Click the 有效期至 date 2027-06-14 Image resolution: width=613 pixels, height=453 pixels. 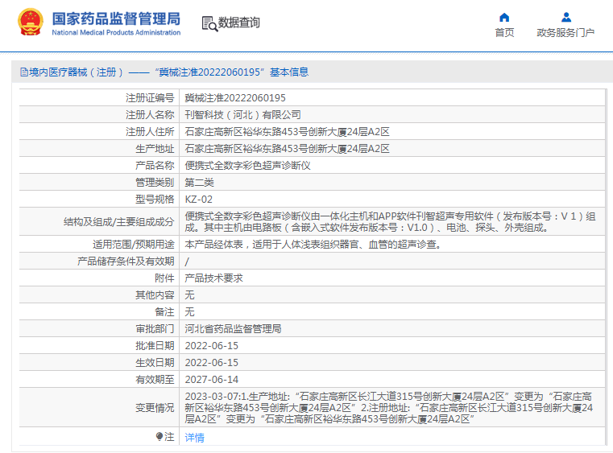coord(212,379)
